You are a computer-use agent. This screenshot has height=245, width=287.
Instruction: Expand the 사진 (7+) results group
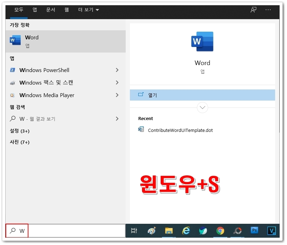pos(20,142)
